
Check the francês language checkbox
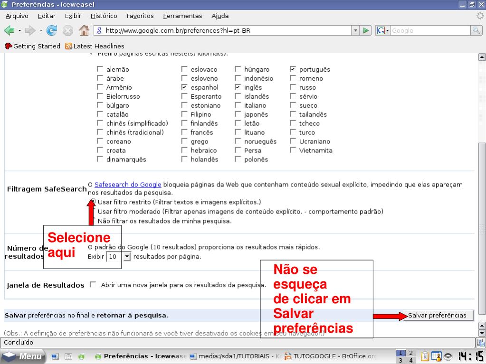tap(184, 132)
